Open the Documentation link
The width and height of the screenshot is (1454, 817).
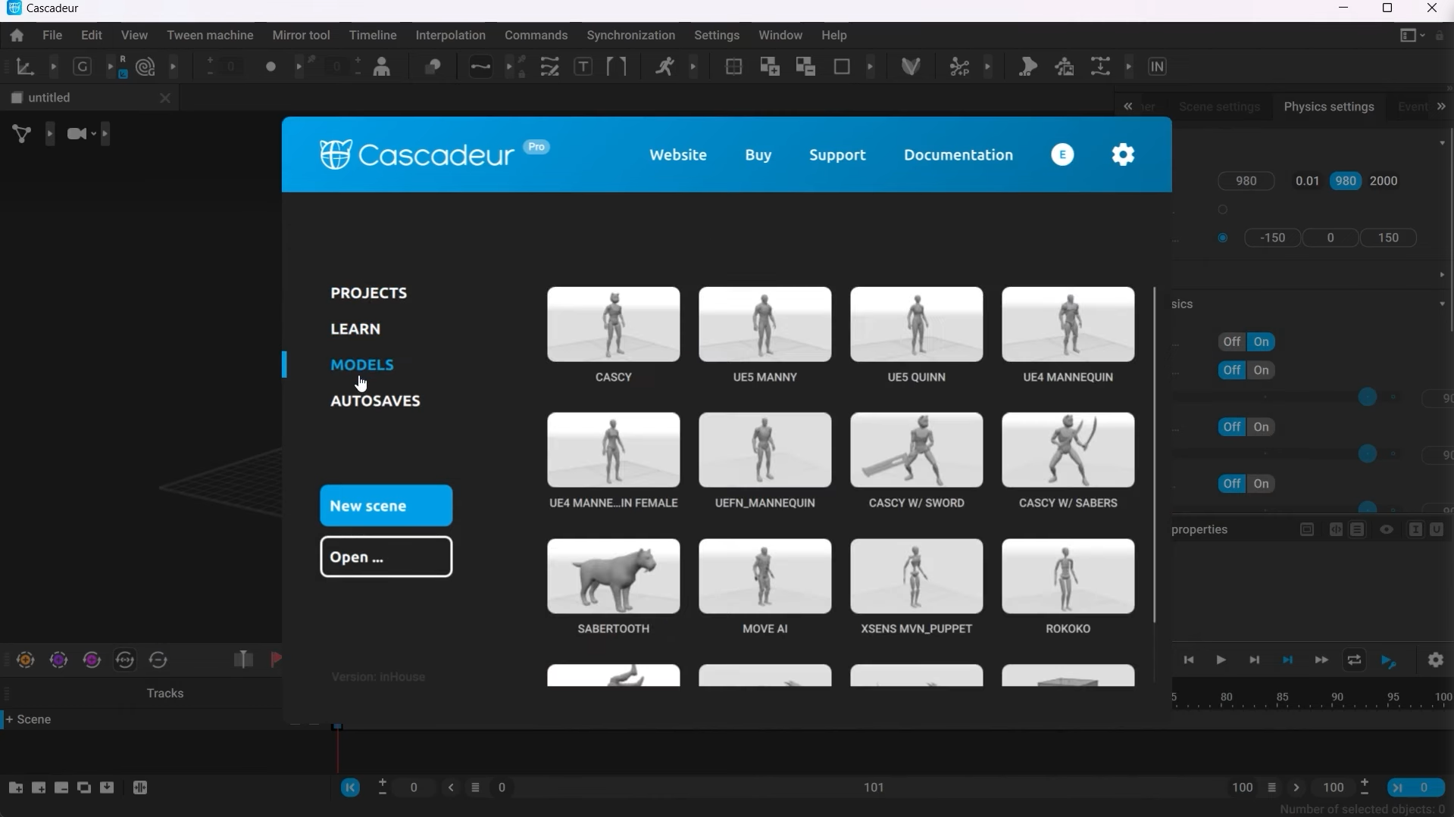pos(958,155)
